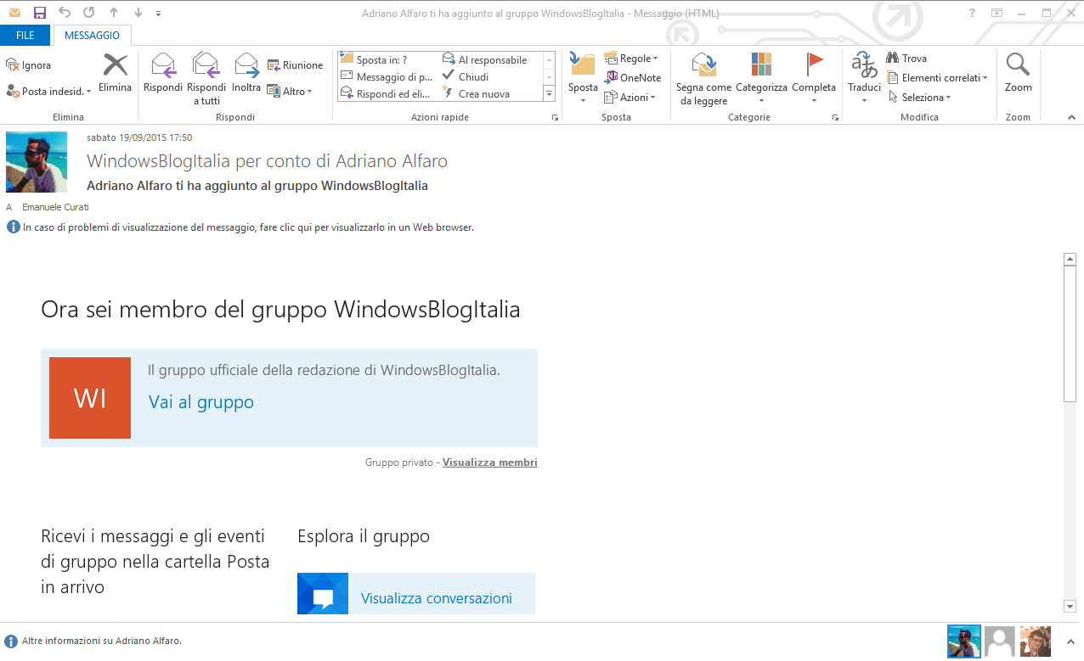
Task: Expand the Azioni rapide gallery
Action: [x=549, y=94]
